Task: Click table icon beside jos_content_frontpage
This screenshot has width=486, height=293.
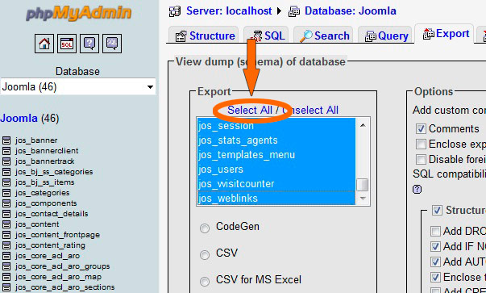Action: pos(6,235)
